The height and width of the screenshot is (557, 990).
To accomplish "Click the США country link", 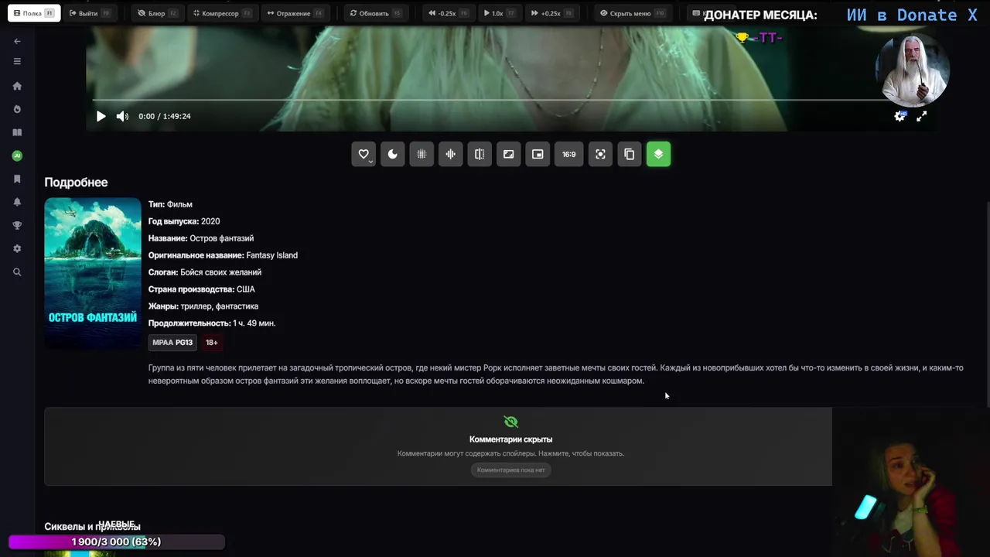I will click(x=245, y=289).
